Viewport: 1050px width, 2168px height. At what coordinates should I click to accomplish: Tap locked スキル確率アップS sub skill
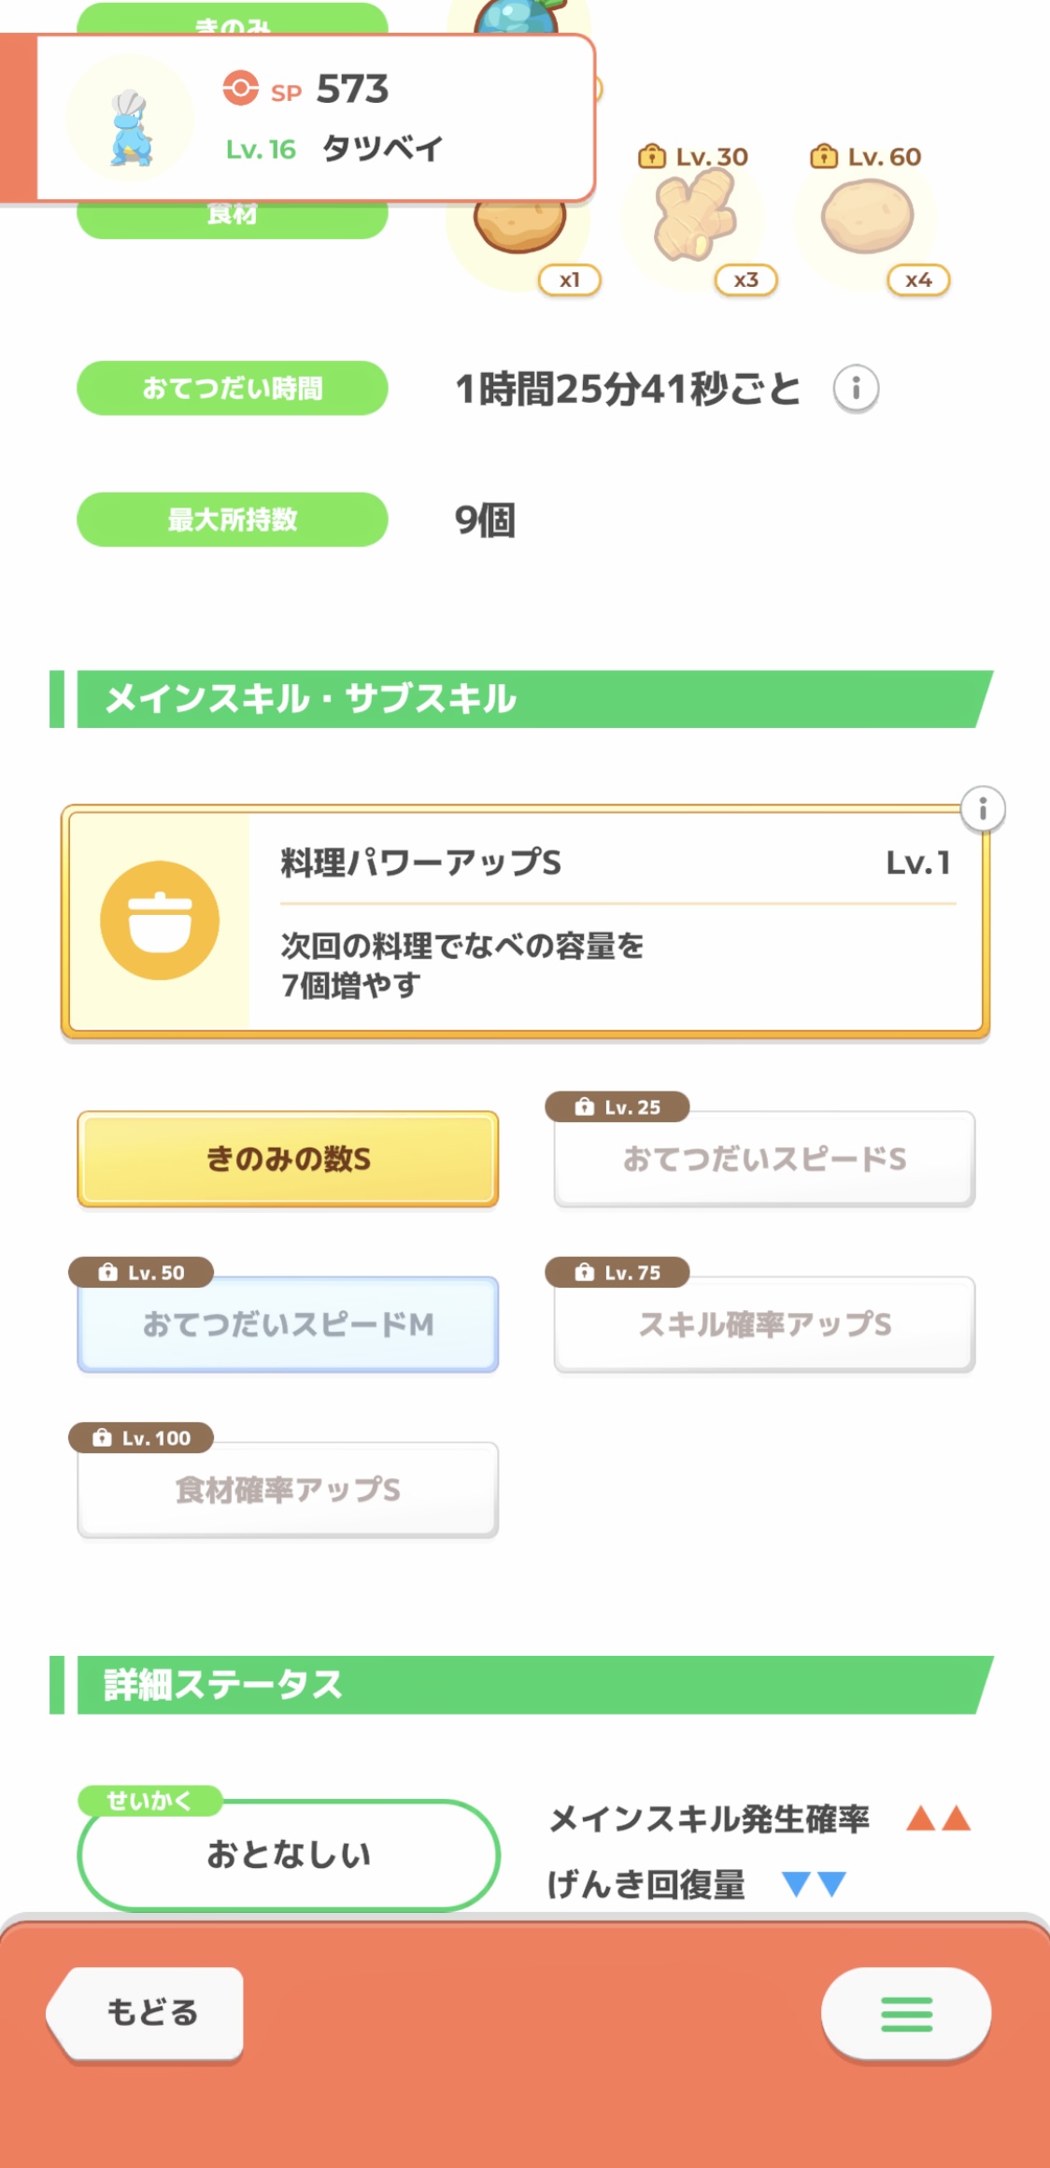click(764, 1324)
